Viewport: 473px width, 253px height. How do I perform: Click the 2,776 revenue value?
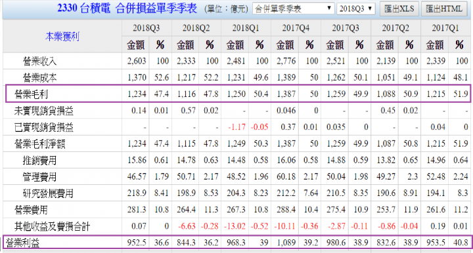[286, 61]
